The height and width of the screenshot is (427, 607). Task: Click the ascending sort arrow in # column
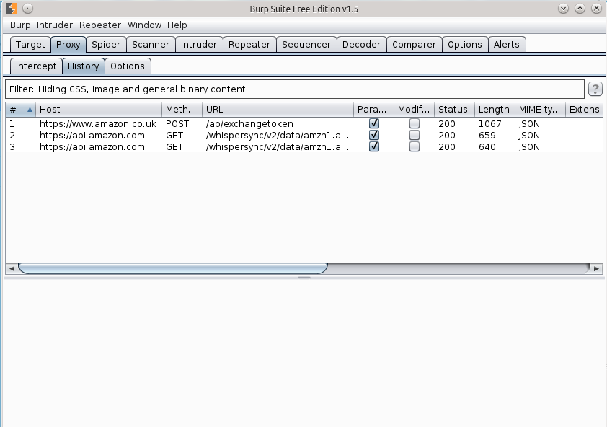pos(30,110)
